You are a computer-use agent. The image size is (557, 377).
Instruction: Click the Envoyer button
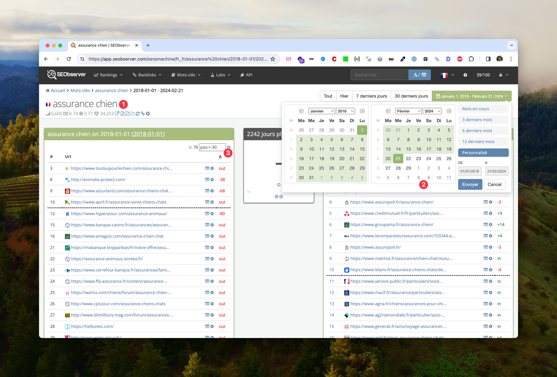click(x=470, y=184)
